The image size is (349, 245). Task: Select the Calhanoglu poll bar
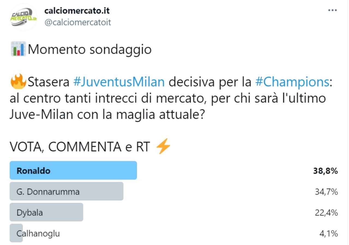coord(16,233)
